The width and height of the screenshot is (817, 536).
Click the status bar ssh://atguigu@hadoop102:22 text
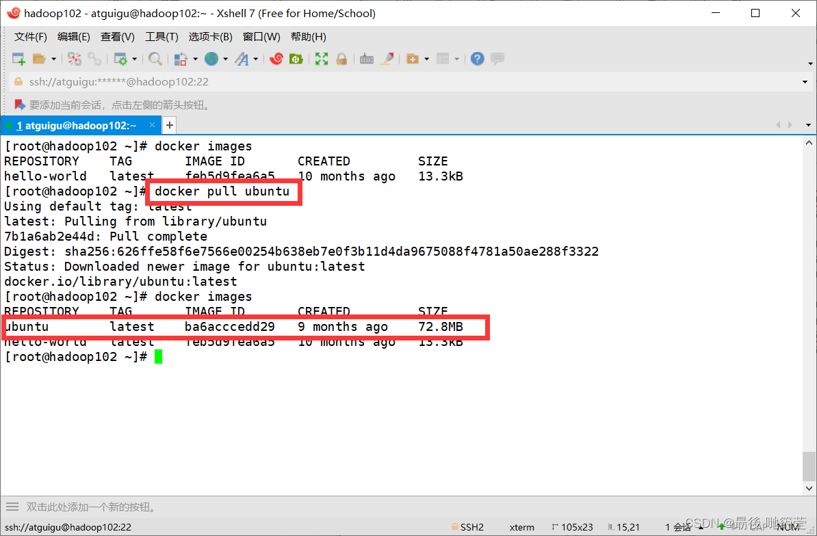(x=68, y=527)
